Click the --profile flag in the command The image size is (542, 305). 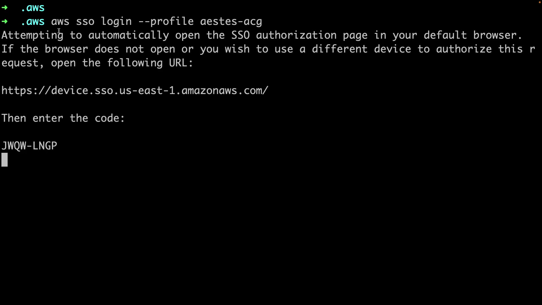tap(166, 21)
